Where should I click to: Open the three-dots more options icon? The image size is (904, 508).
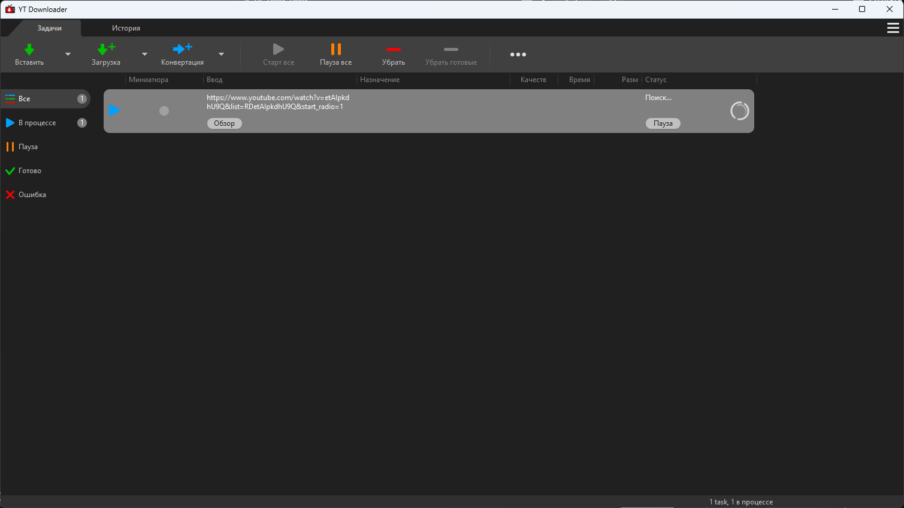point(518,55)
